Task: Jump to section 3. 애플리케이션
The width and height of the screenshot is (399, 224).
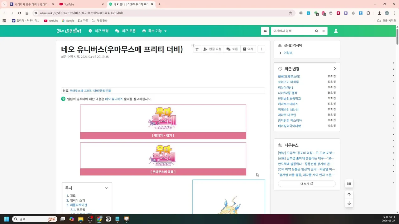Action: coord(77,205)
